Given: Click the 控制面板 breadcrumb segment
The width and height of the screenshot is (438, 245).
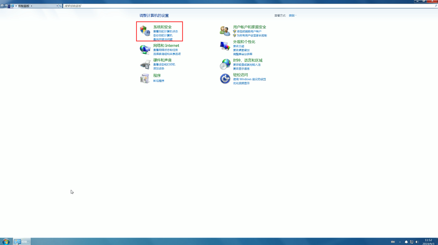Looking at the screenshot, I should tap(24, 6).
